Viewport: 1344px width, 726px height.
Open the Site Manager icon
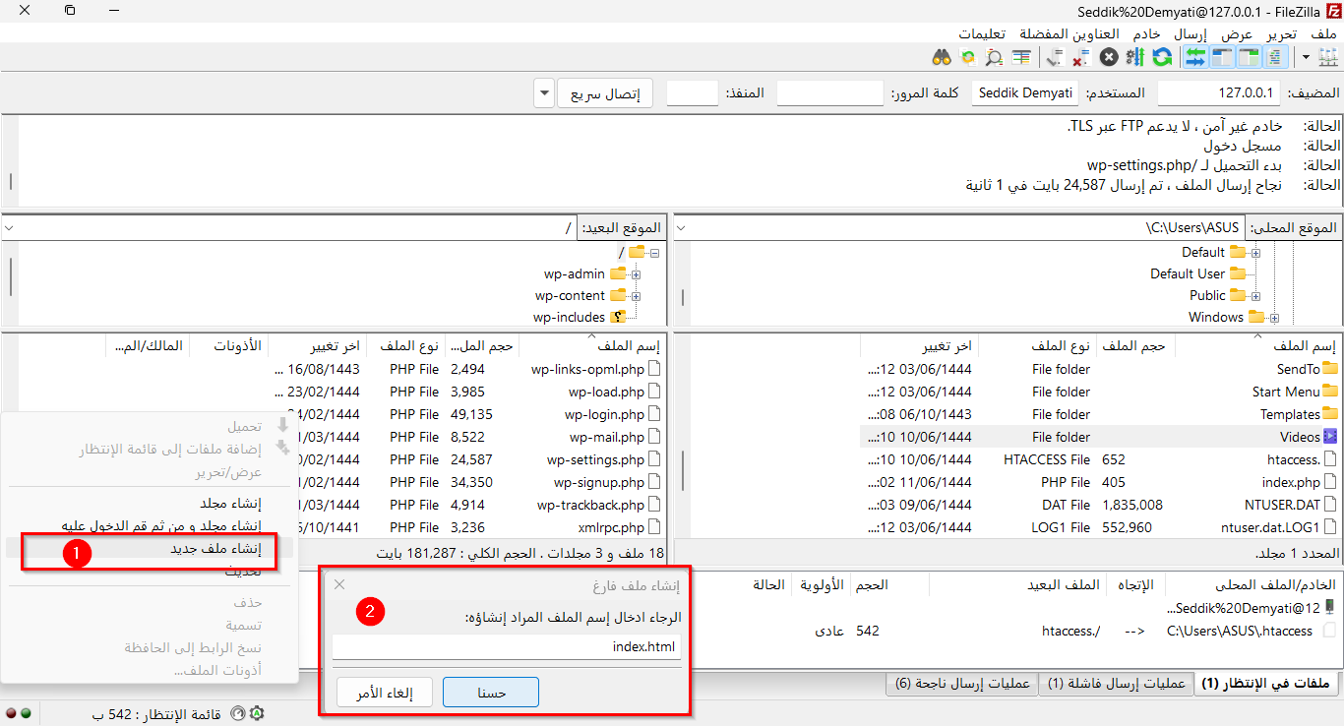coord(1326,58)
